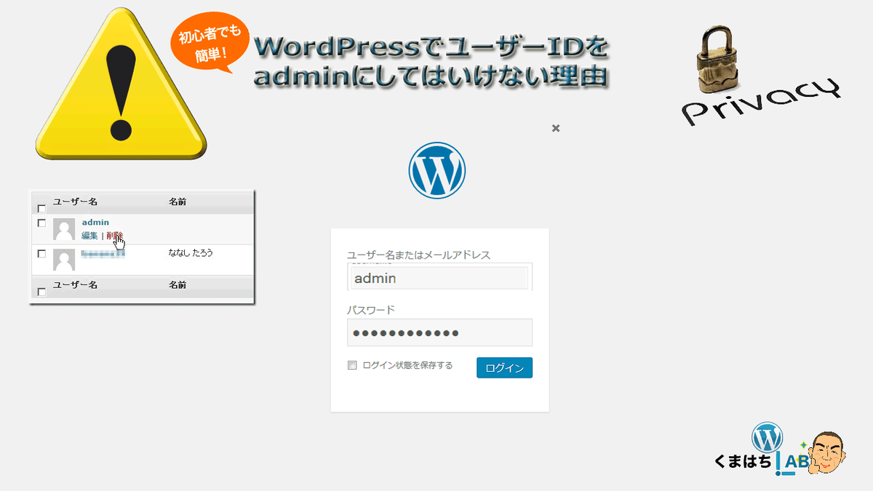This screenshot has width=873, height=491.
Task: Click the name ななし たろう
Action: pyautogui.click(x=191, y=253)
